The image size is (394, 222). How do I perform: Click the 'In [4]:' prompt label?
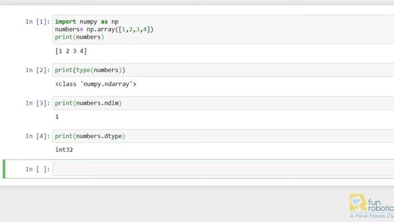[x=38, y=136]
